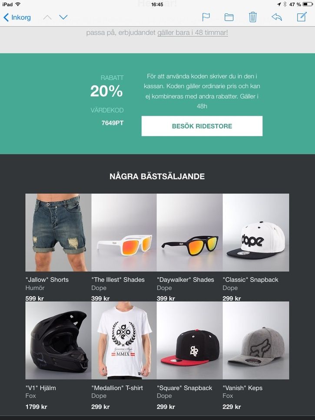Compose a new message icon
The height and width of the screenshot is (420, 315).
click(302, 17)
